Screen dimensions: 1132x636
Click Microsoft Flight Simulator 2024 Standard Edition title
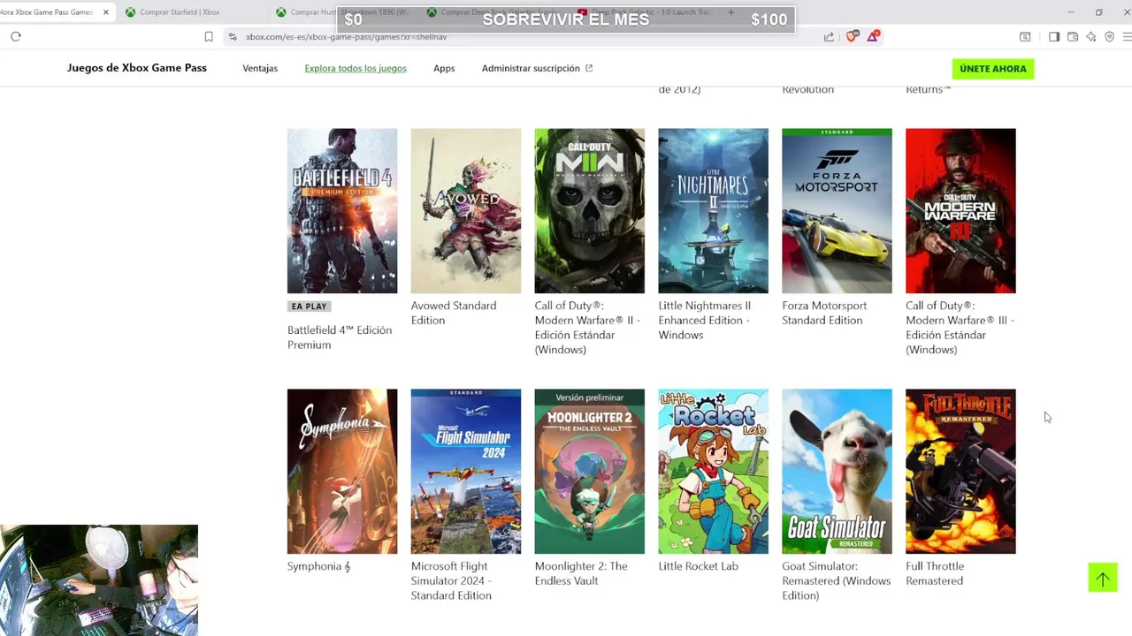click(x=451, y=580)
